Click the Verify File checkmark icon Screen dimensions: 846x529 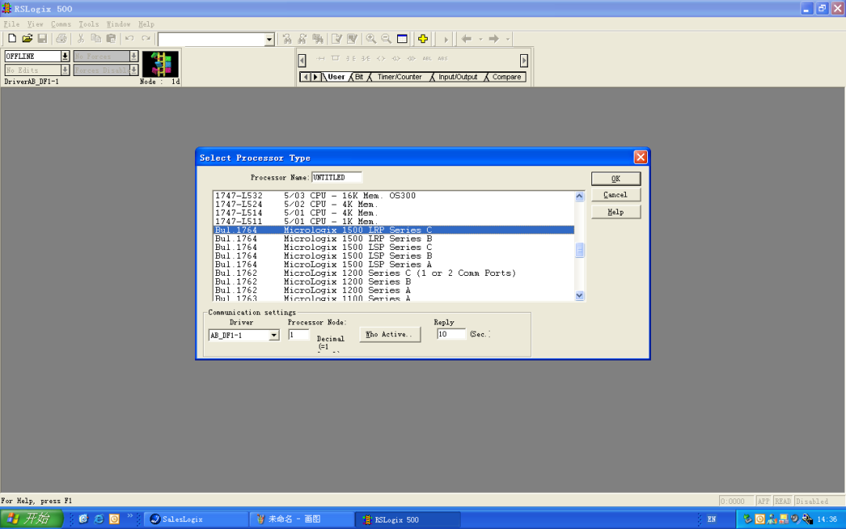[x=337, y=39]
